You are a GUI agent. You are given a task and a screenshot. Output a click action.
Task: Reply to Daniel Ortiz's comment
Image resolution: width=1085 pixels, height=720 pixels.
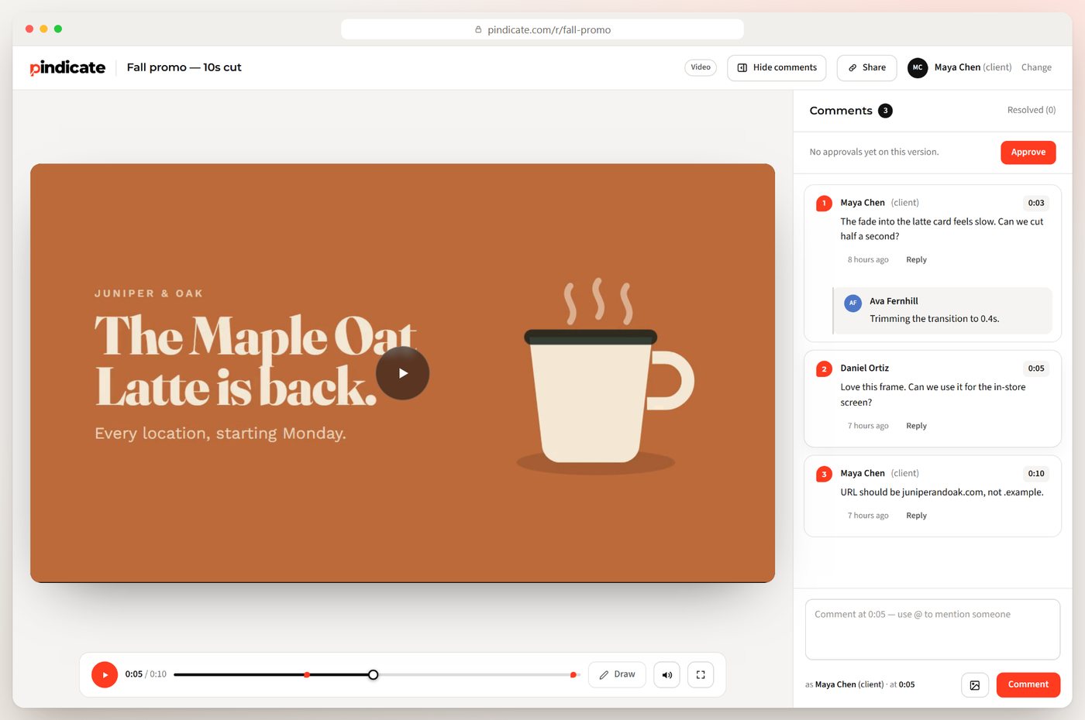click(916, 426)
